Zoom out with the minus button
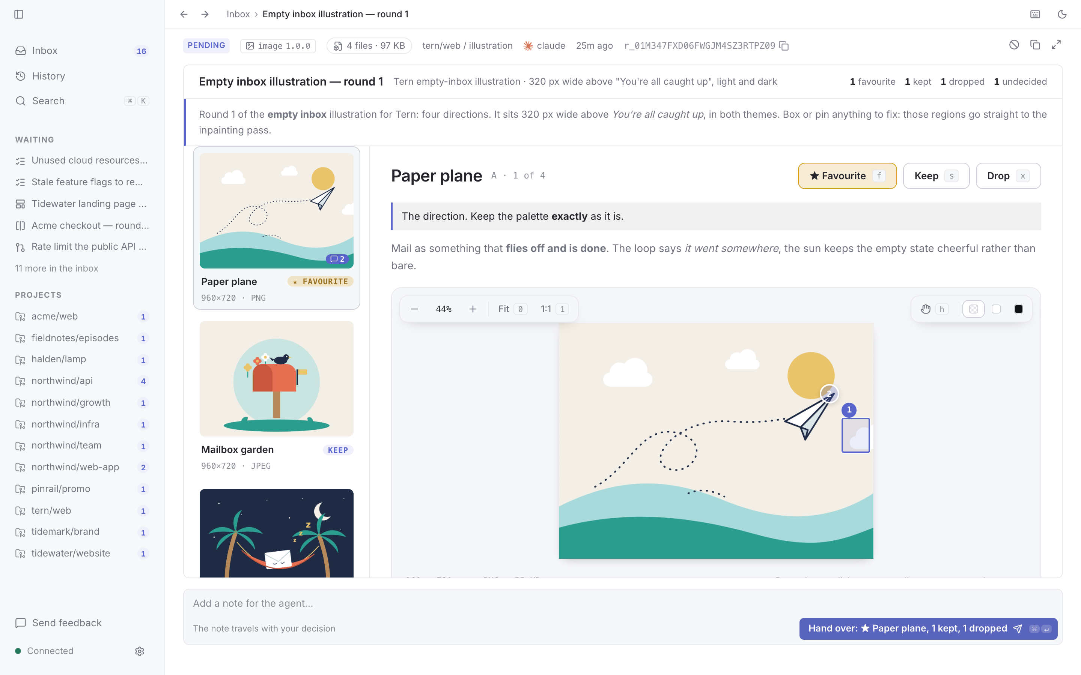1081x675 pixels. [x=414, y=309]
